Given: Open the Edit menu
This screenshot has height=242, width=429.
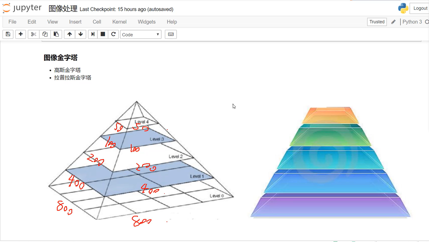Looking at the screenshot, I should [x=32, y=22].
